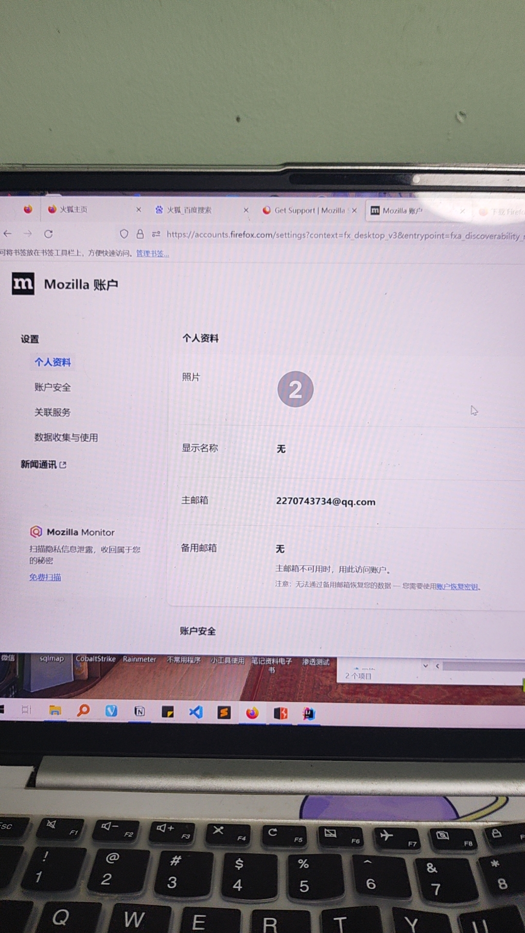Open the red lightning app on taskbar
Screen dimensions: 525x933
coord(280,713)
